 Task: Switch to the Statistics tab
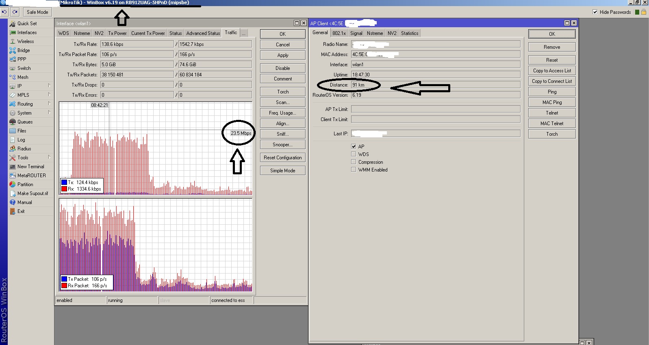[x=410, y=33]
